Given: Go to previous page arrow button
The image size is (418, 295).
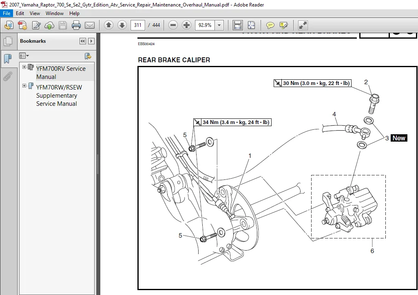Looking at the screenshot, I should click(108, 25).
